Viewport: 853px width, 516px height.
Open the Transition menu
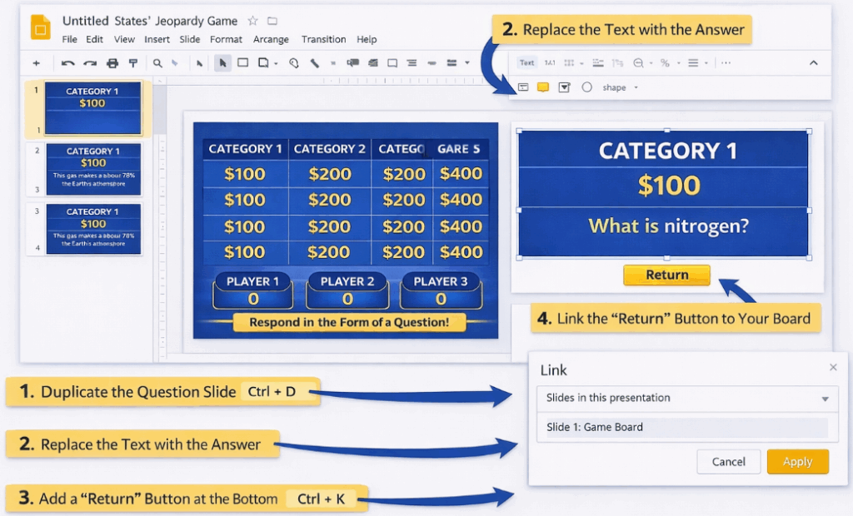click(323, 39)
